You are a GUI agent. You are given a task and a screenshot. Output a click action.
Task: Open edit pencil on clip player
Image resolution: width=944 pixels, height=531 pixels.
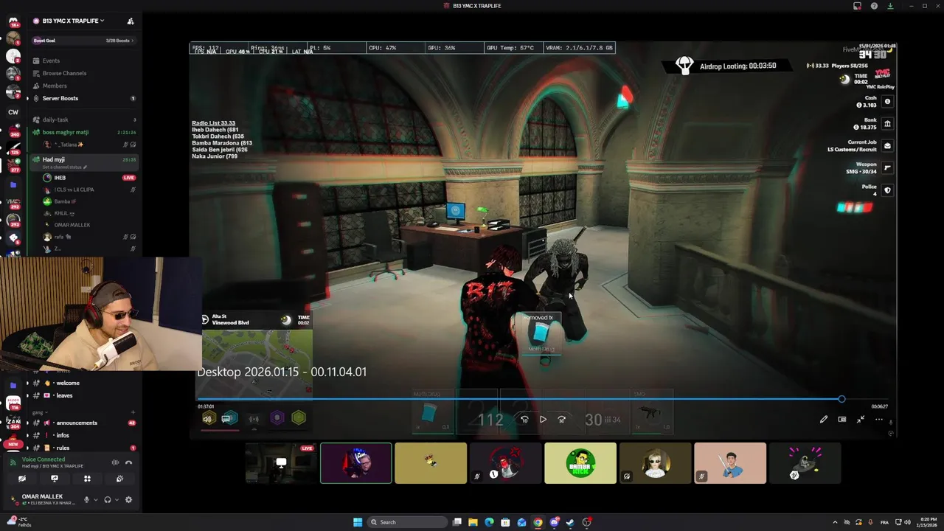coord(824,419)
